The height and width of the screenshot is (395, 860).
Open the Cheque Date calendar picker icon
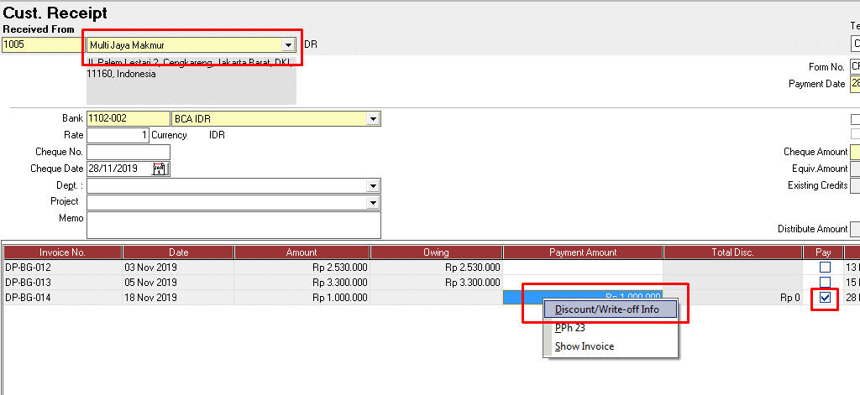[160, 169]
